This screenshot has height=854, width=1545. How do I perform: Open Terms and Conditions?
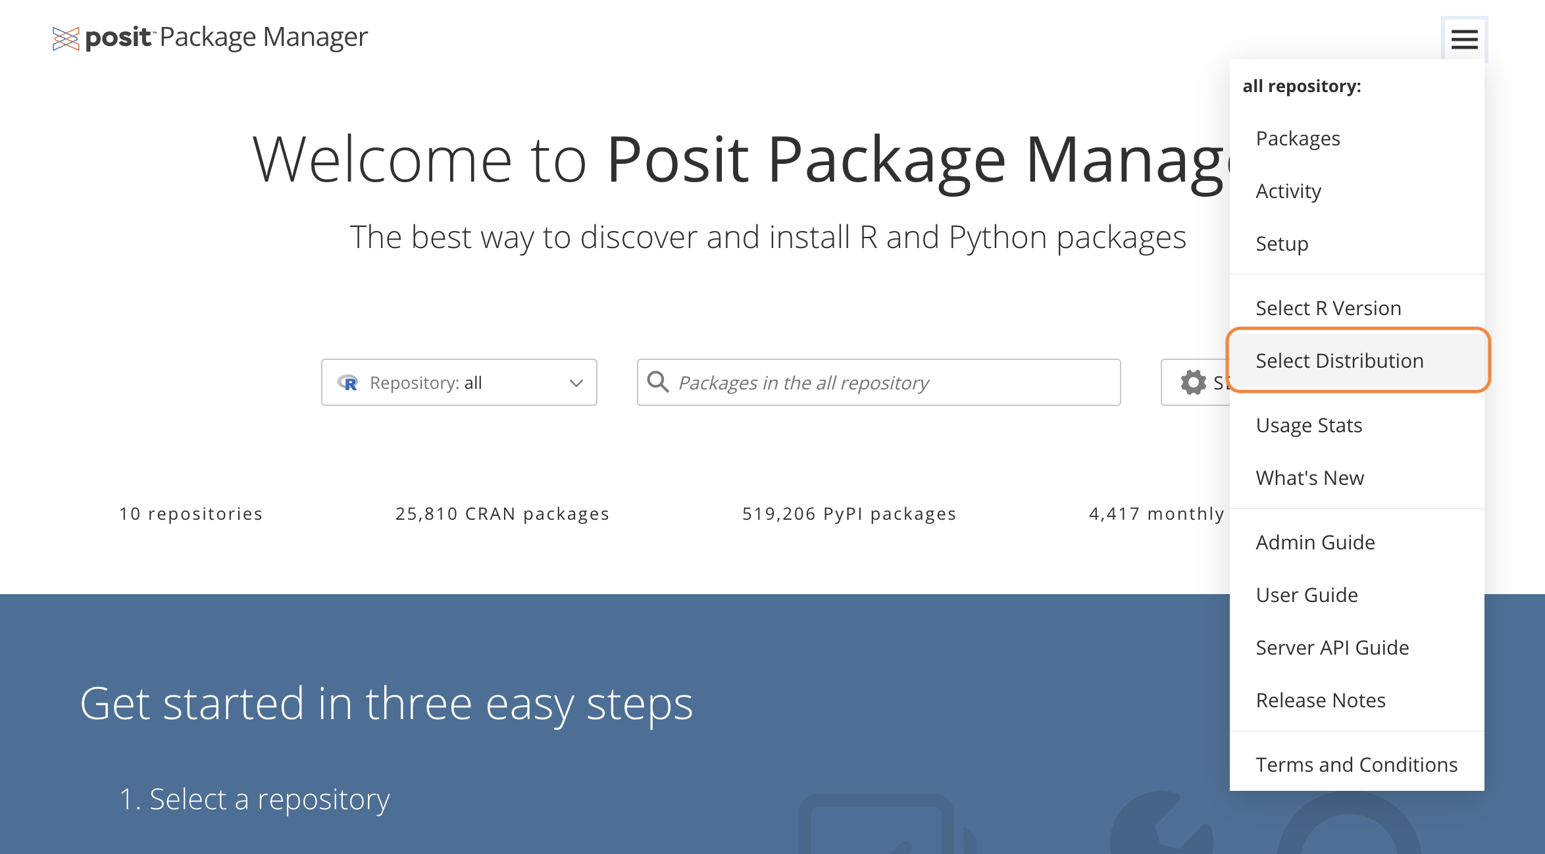tap(1357, 764)
